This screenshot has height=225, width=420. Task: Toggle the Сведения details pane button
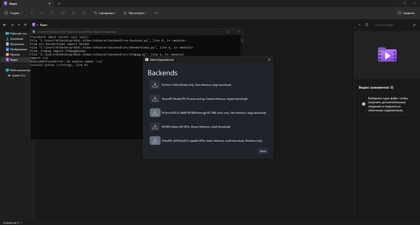pos(406,13)
